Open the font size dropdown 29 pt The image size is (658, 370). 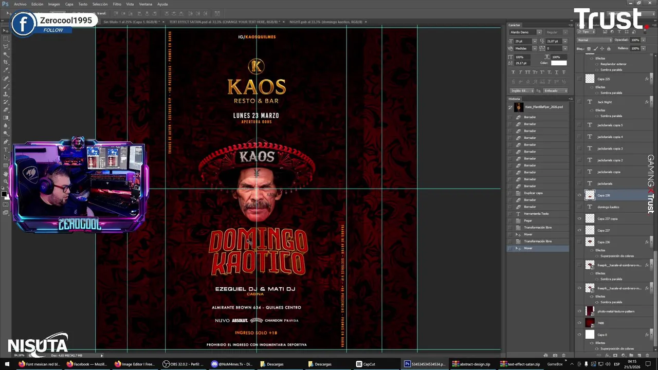(535, 42)
